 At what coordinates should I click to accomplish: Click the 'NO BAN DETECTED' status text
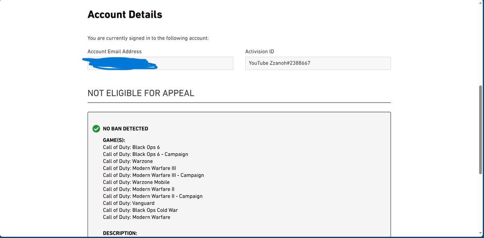[125, 129]
